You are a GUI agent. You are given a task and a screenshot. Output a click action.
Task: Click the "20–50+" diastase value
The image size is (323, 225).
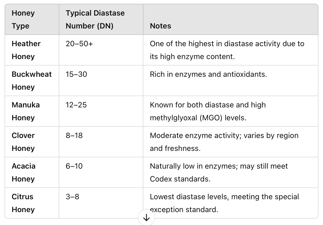pyautogui.click(x=79, y=44)
